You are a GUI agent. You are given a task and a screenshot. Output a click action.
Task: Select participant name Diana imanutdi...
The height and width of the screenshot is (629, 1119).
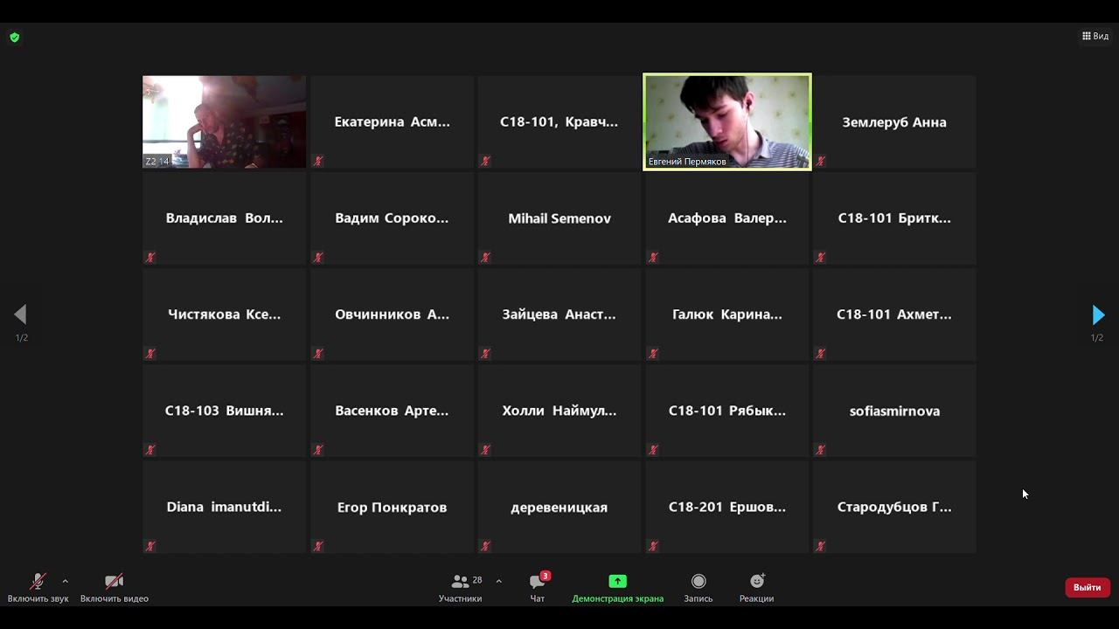(225, 507)
